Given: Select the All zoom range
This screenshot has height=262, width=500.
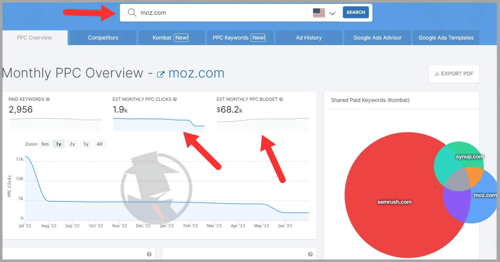Looking at the screenshot, I should [x=99, y=144].
